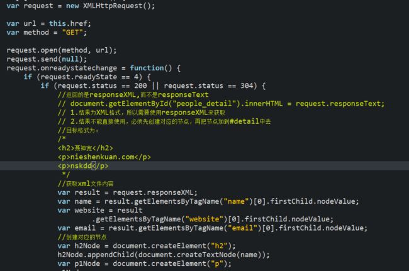
Task: Click the commented-out people_detail innerHTML line
Action: pyautogui.click(x=221, y=104)
